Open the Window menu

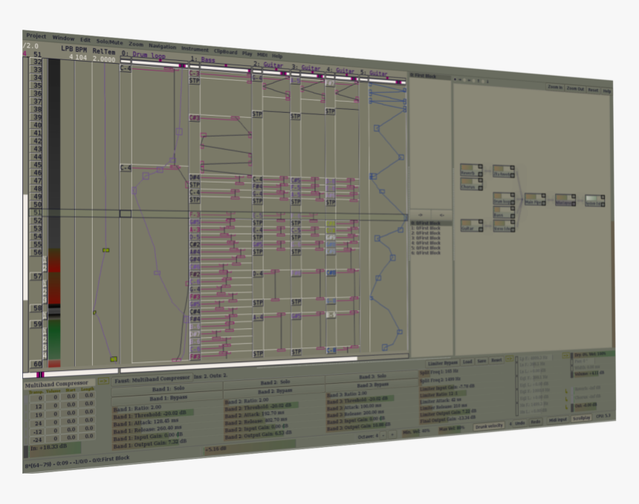click(63, 38)
